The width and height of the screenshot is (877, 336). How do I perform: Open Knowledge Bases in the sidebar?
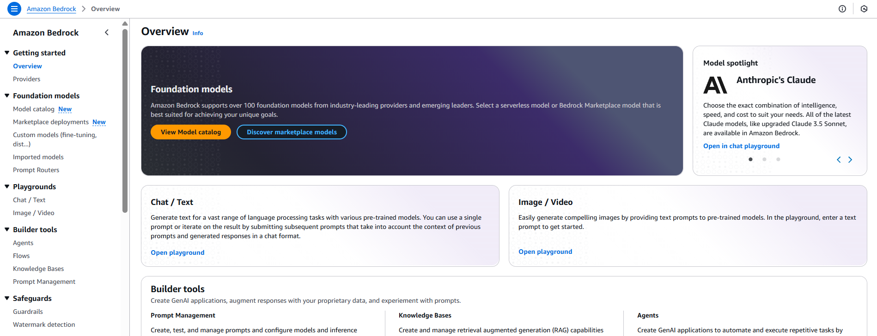(x=38, y=269)
